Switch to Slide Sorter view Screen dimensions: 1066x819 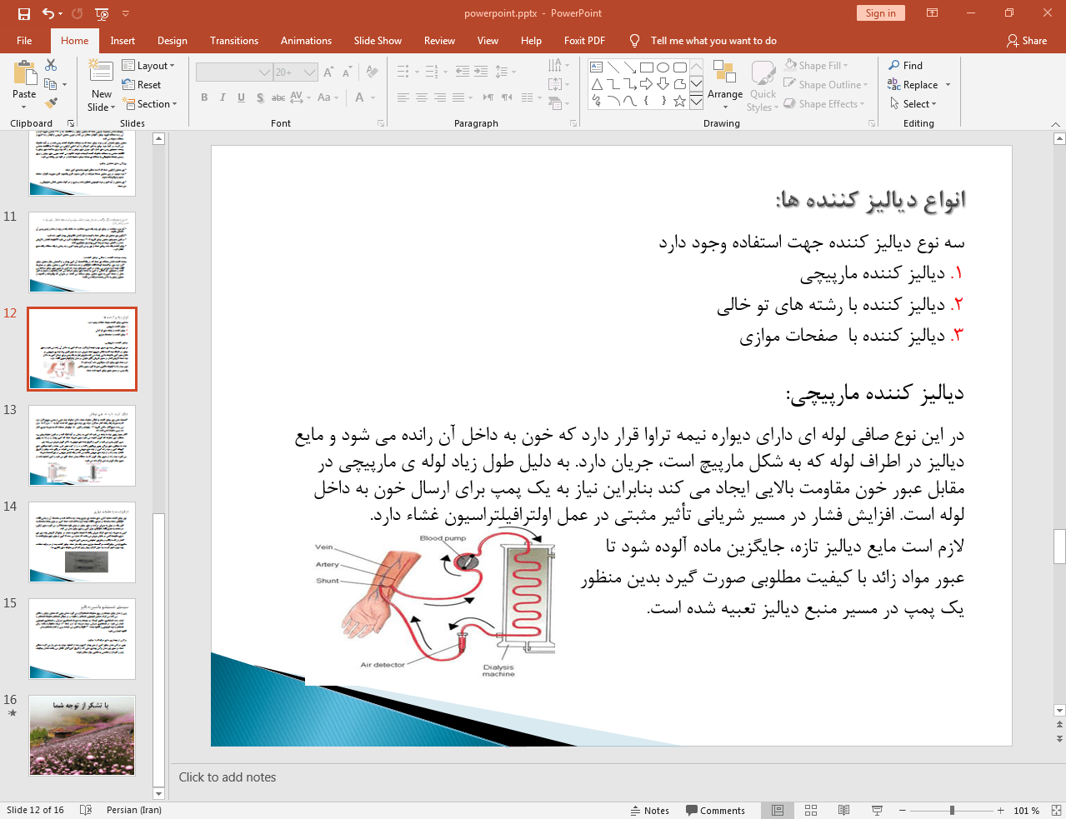pyautogui.click(x=811, y=810)
